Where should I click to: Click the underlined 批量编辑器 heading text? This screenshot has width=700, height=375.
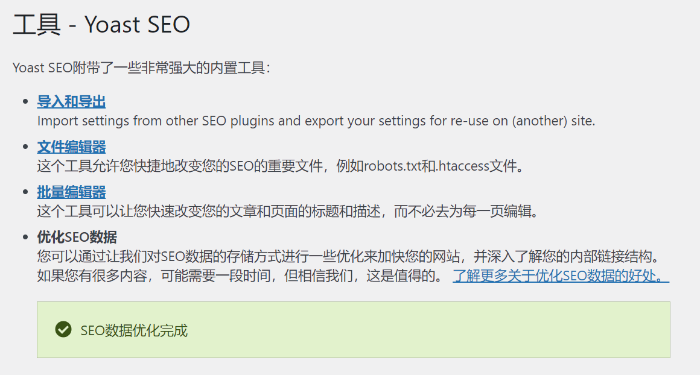[x=71, y=191]
